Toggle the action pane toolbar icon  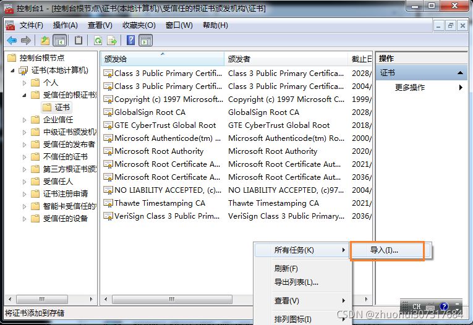tap(146, 40)
